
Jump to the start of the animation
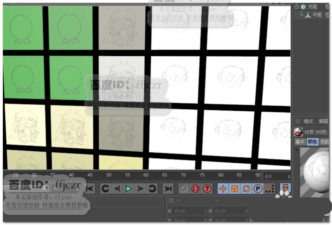90,189
